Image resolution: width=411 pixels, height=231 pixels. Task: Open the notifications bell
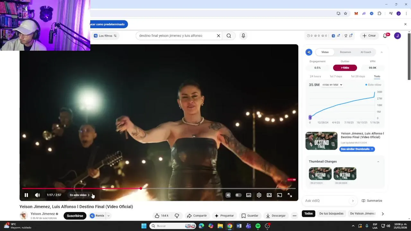click(385, 36)
